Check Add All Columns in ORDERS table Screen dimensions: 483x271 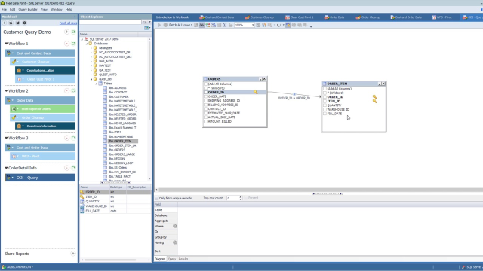[x=206, y=84]
